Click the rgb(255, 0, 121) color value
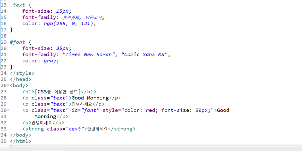The height and width of the screenshot is (151, 302). click(x=68, y=23)
